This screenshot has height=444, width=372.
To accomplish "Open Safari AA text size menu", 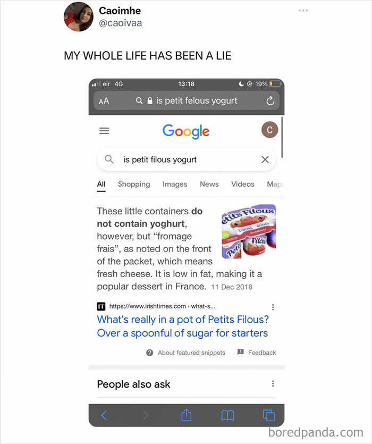I will (x=104, y=100).
